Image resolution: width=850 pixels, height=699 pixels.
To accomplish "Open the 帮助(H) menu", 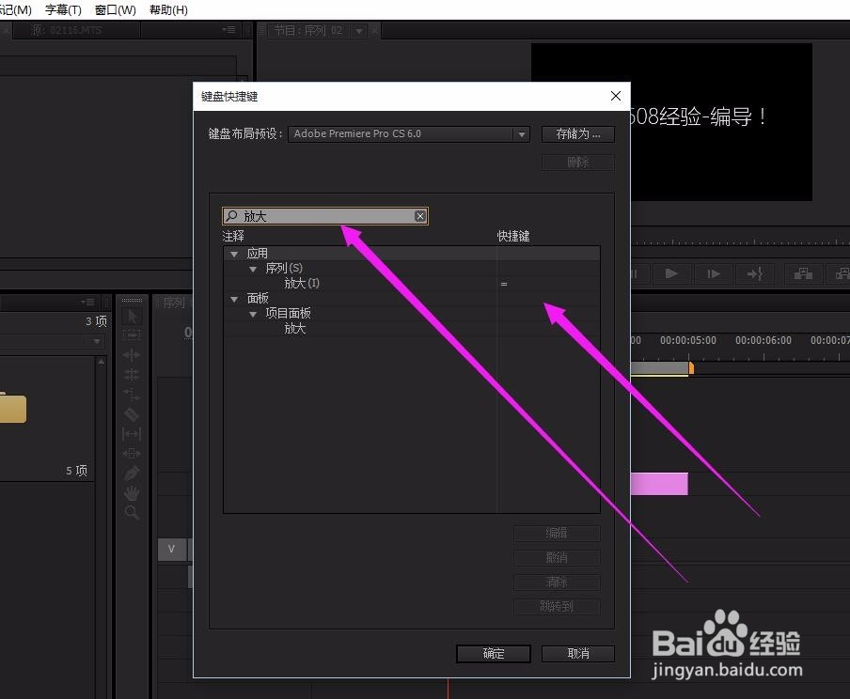I will point(168,9).
